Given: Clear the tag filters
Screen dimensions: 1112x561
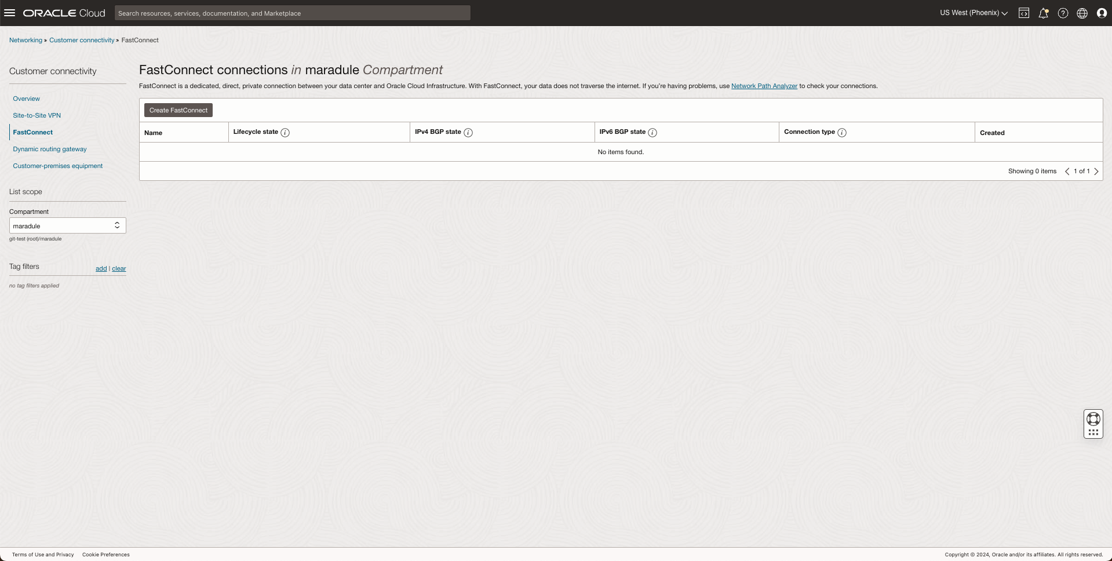Looking at the screenshot, I should coord(119,268).
